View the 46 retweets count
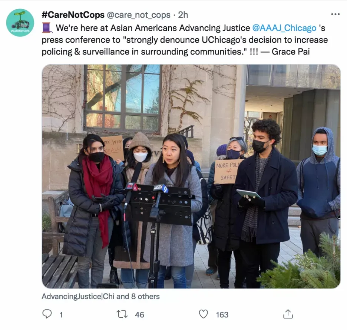Screen dimensions: 347x330 pos(139,314)
